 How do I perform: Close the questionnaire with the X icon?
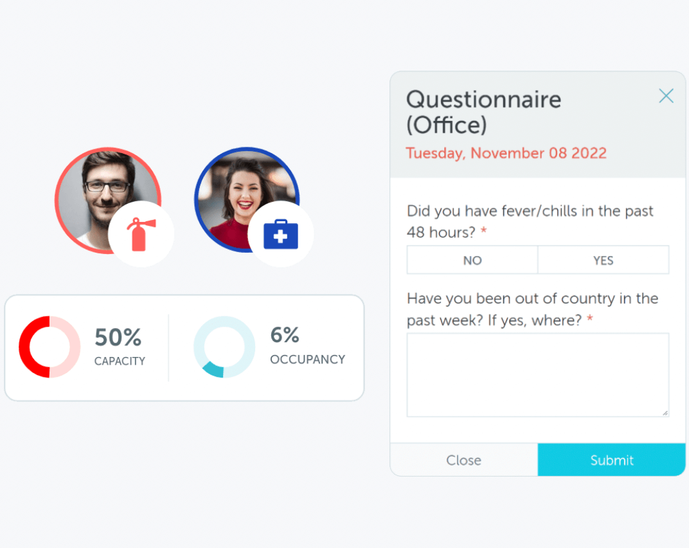[x=666, y=95]
